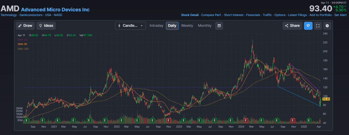349x135 pixels.
Task: Open the USA country link
Action: pos(48,15)
